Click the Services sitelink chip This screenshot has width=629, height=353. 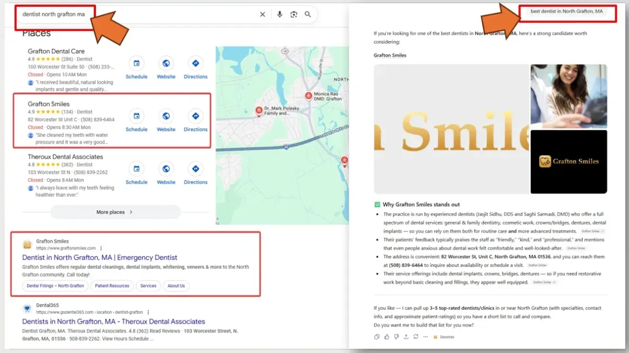coord(148,286)
